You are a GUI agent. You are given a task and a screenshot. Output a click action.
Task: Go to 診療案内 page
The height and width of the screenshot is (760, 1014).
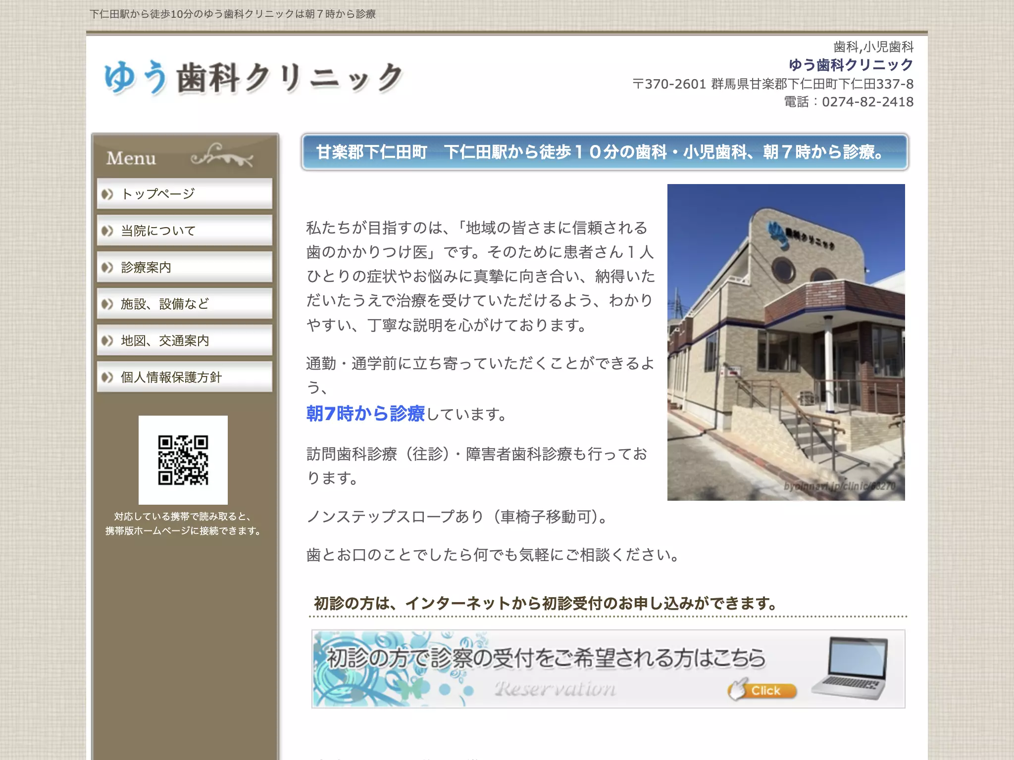tap(184, 267)
